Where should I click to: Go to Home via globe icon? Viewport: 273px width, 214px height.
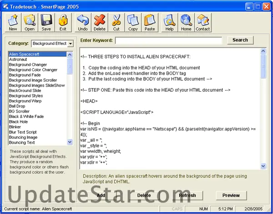[x=186, y=22]
